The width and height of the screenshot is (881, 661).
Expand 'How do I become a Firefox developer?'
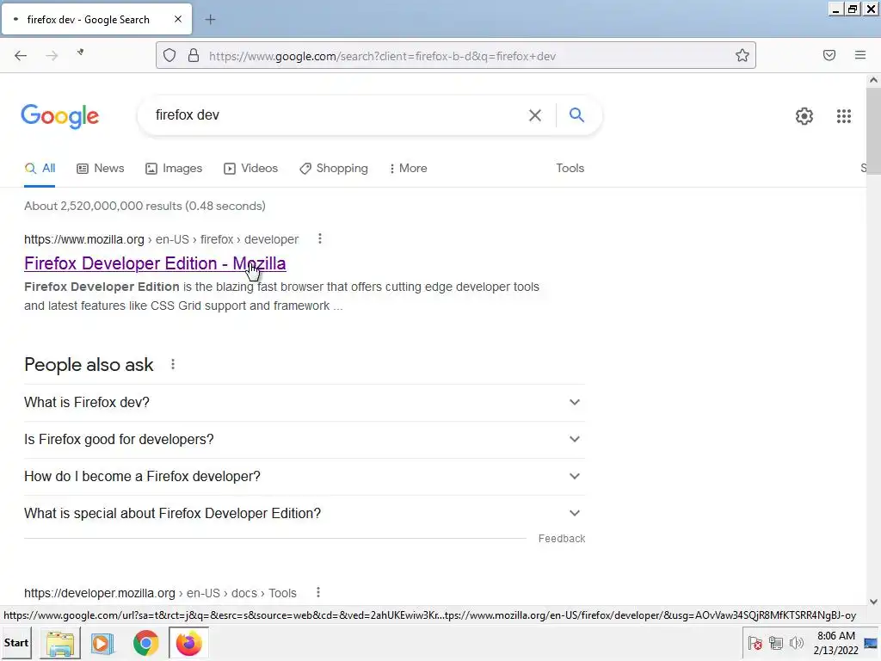[304, 477]
